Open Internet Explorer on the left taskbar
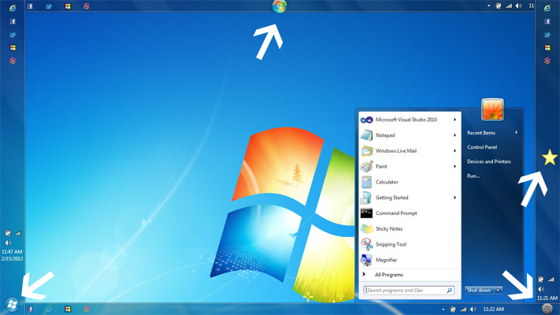 pyautogui.click(x=13, y=8)
